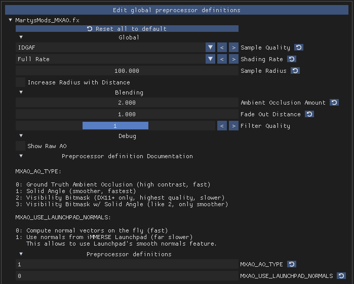Open the Sample Quality dropdown
The width and height of the screenshot is (354, 284).
coord(211,48)
